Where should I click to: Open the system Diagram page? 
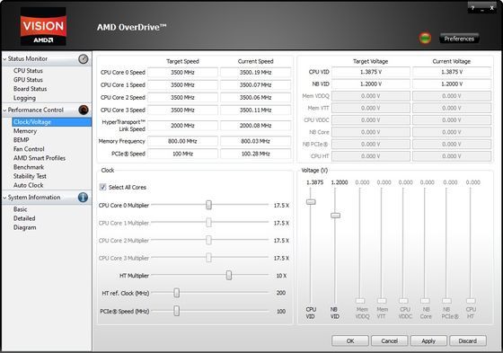pyautogui.click(x=25, y=227)
